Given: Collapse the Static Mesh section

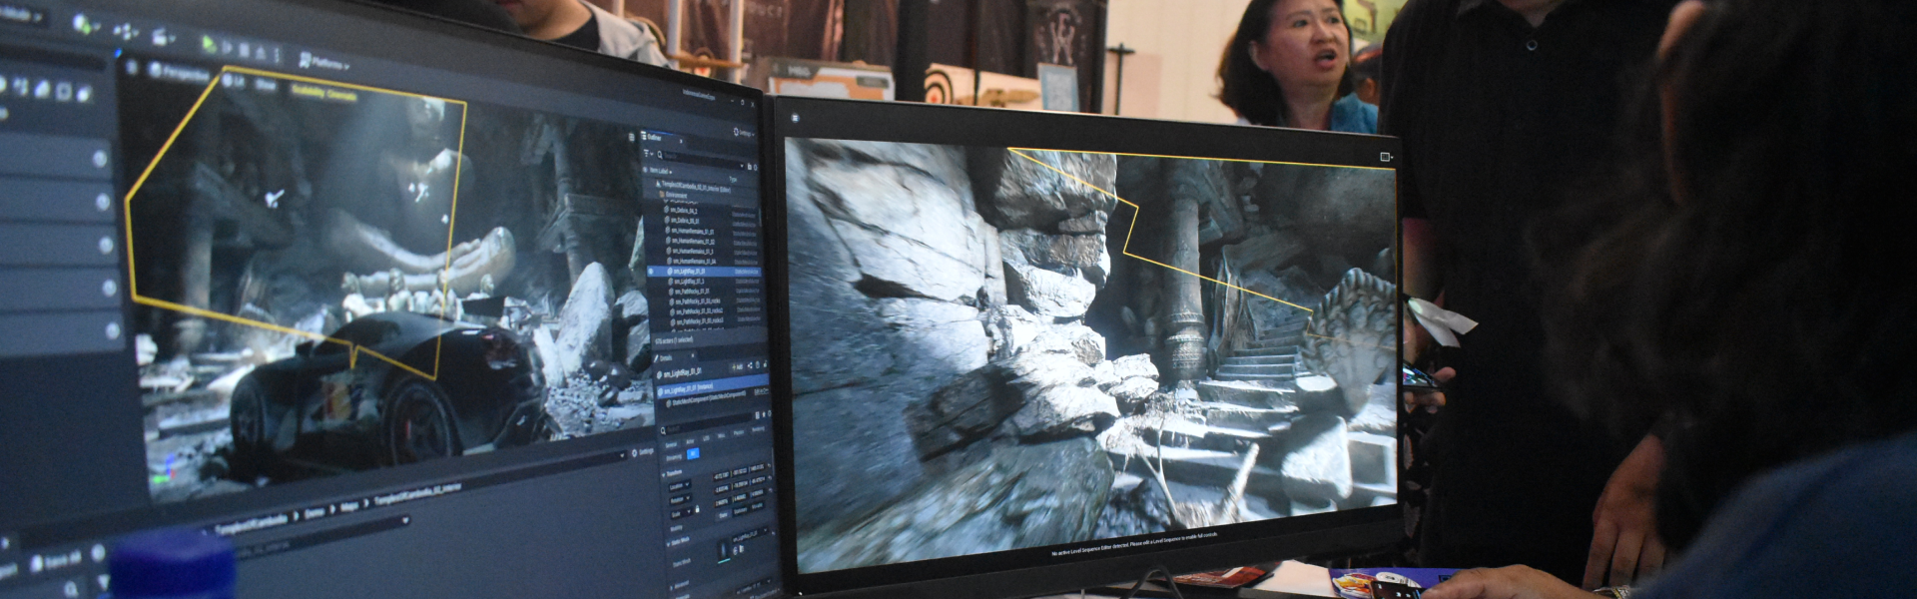Looking at the screenshot, I should tap(679, 541).
